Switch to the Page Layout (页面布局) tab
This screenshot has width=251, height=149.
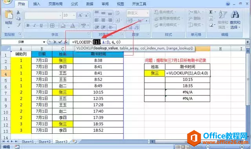pos(56,4)
